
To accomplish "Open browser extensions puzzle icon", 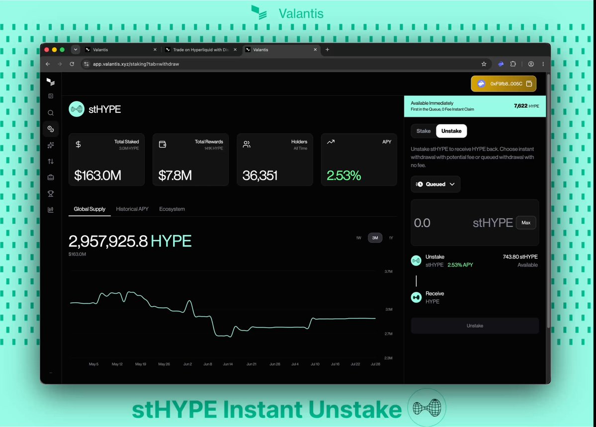I will [x=513, y=64].
